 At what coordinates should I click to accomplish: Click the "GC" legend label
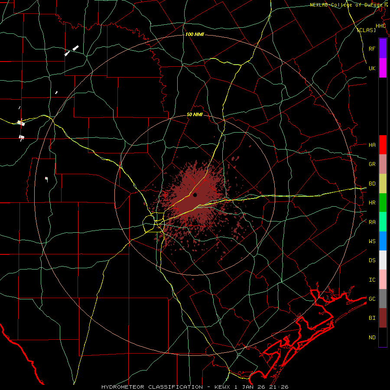(x=372, y=299)
